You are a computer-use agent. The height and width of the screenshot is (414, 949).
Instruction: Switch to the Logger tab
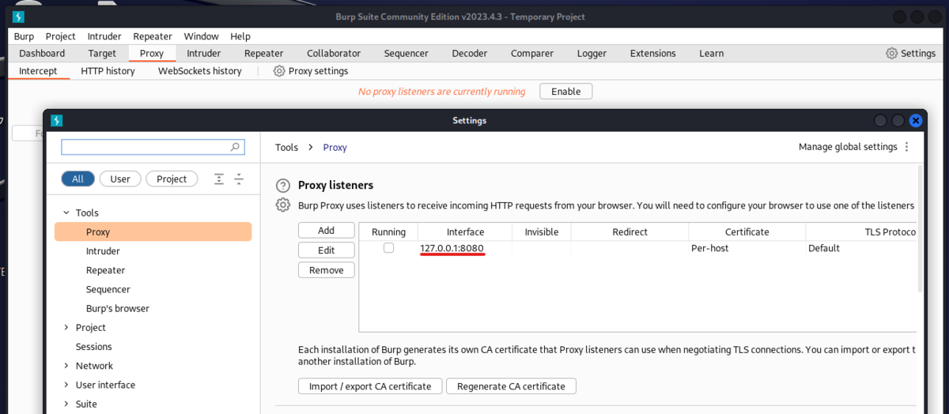pyautogui.click(x=592, y=53)
